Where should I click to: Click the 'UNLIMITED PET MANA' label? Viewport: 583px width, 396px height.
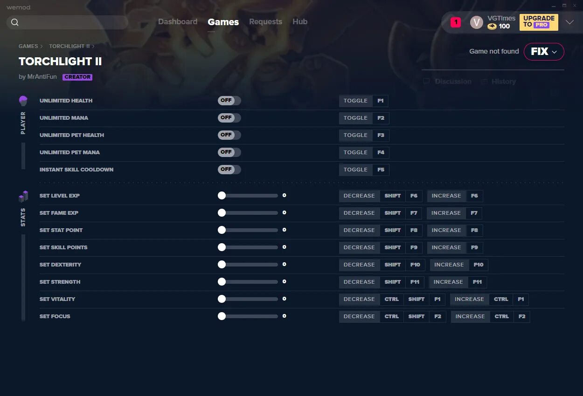[69, 152]
